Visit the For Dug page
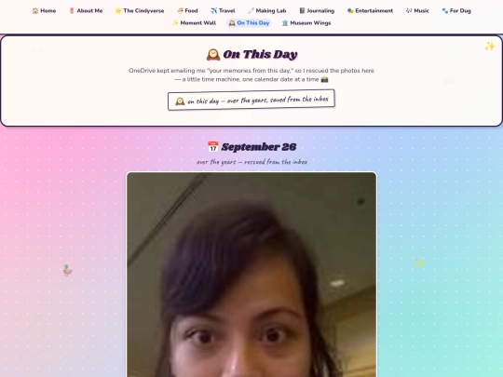 pyautogui.click(x=456, y=11)
